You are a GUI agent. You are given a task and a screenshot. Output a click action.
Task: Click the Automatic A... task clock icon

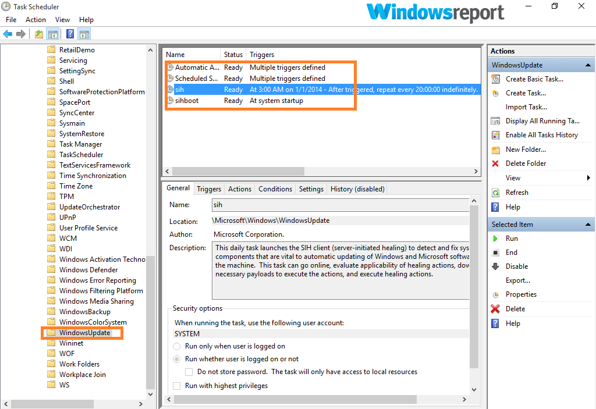pyautogui.click(x=171, y=67)
